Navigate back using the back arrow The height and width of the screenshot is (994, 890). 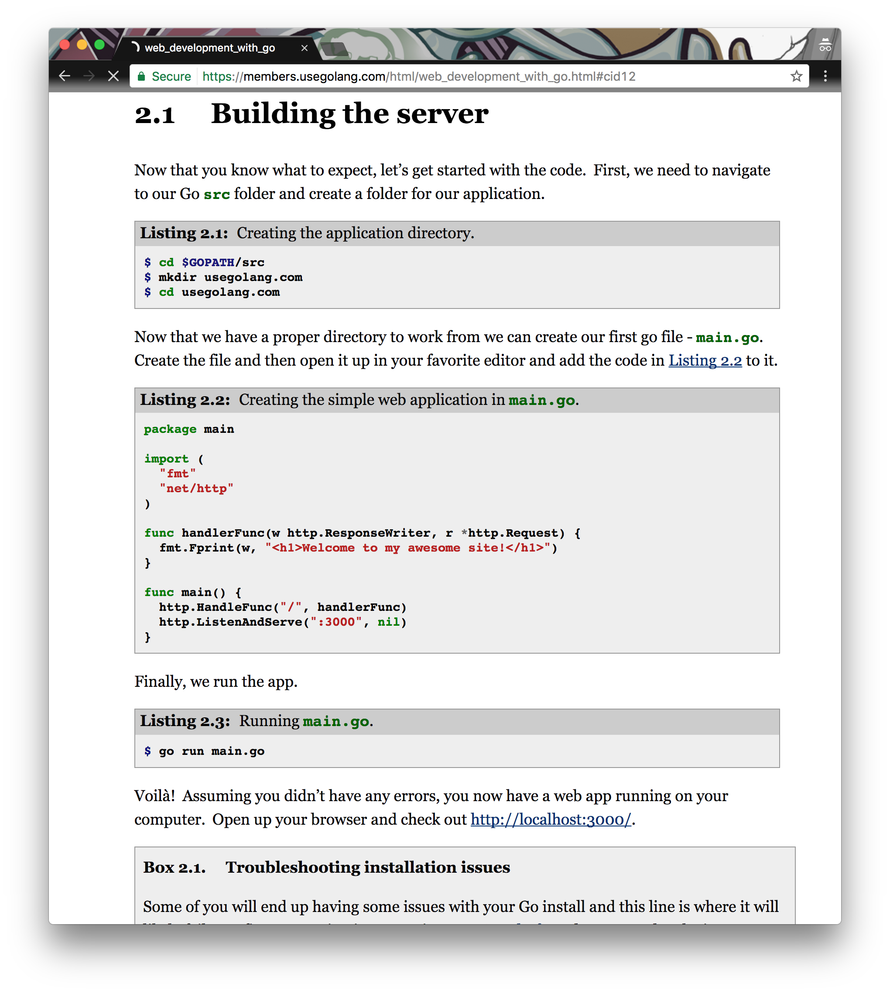65,76
